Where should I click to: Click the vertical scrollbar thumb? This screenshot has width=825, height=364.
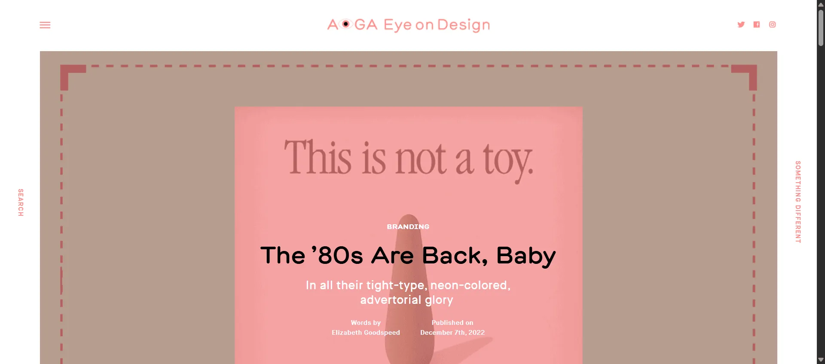(x=821, y=27)
